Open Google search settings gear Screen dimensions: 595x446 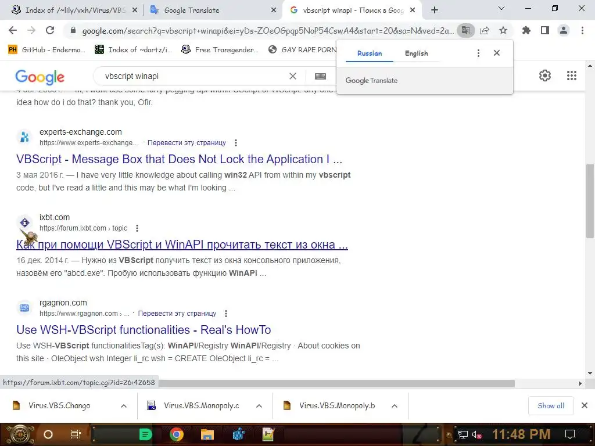coord(545,75)
